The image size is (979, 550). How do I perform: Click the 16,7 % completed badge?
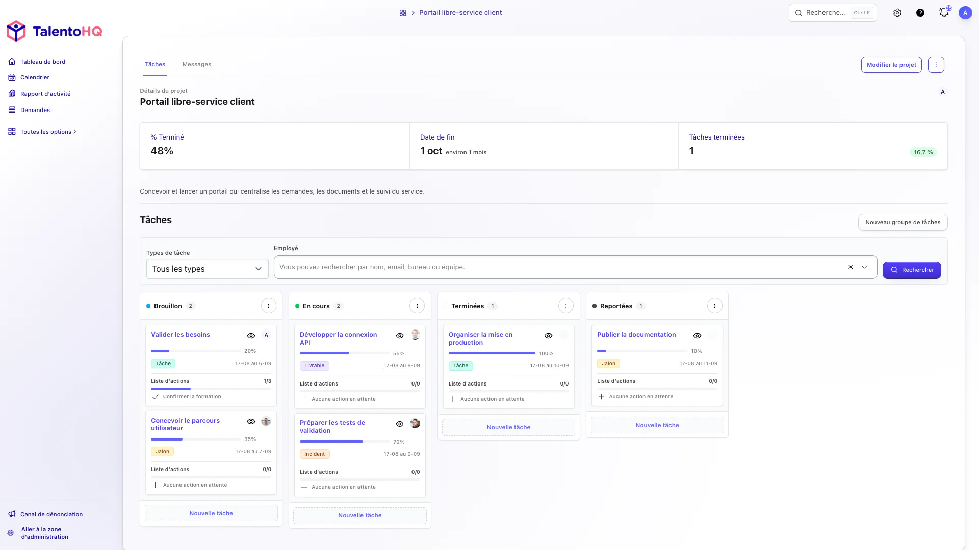(x=923, y=152)
